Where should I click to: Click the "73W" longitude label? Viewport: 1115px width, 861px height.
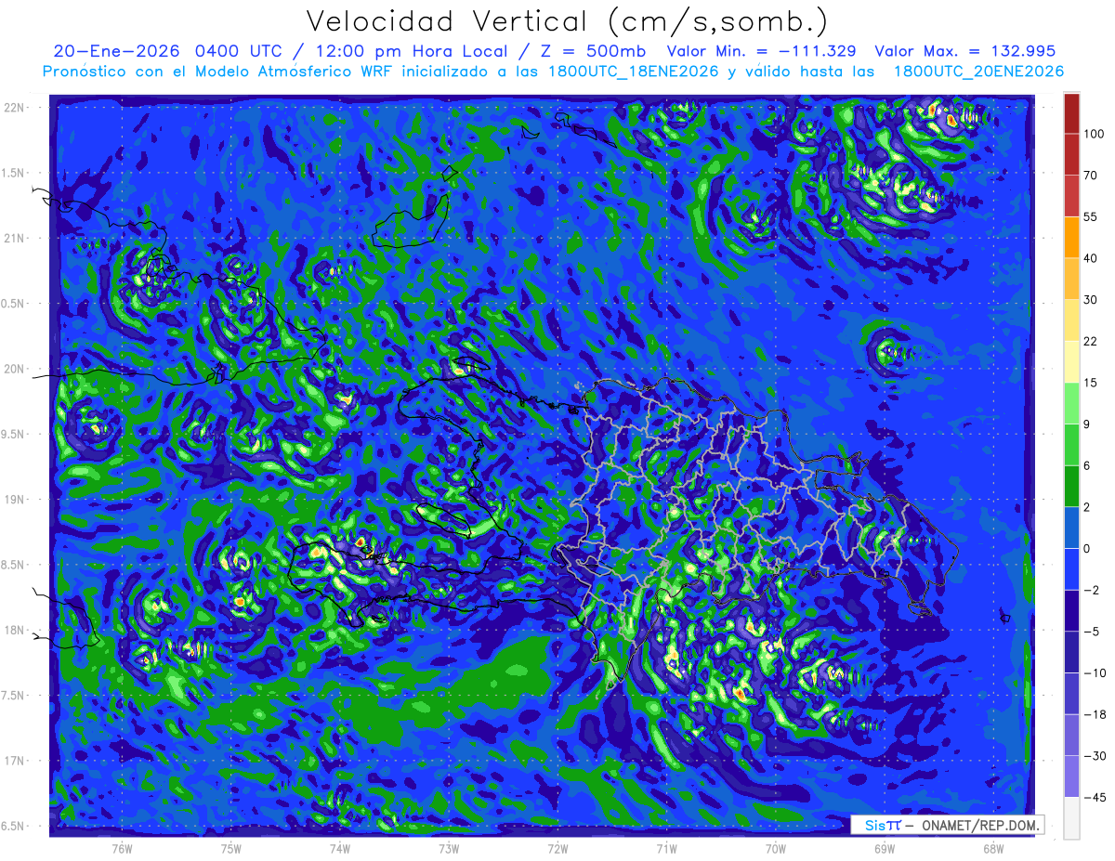tap(449, 848)
